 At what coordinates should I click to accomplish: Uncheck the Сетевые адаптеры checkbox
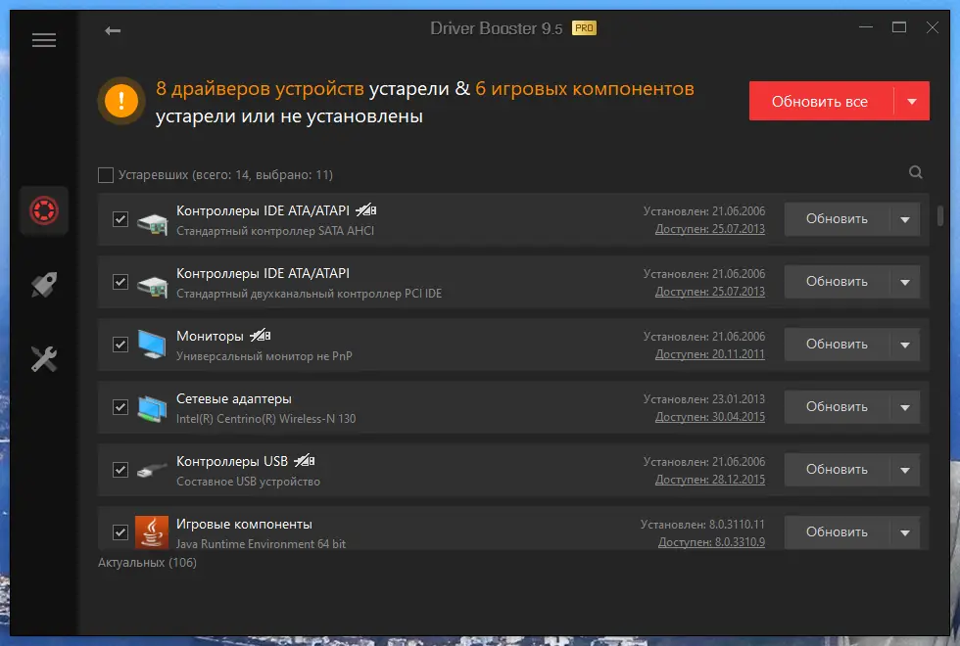120,407
